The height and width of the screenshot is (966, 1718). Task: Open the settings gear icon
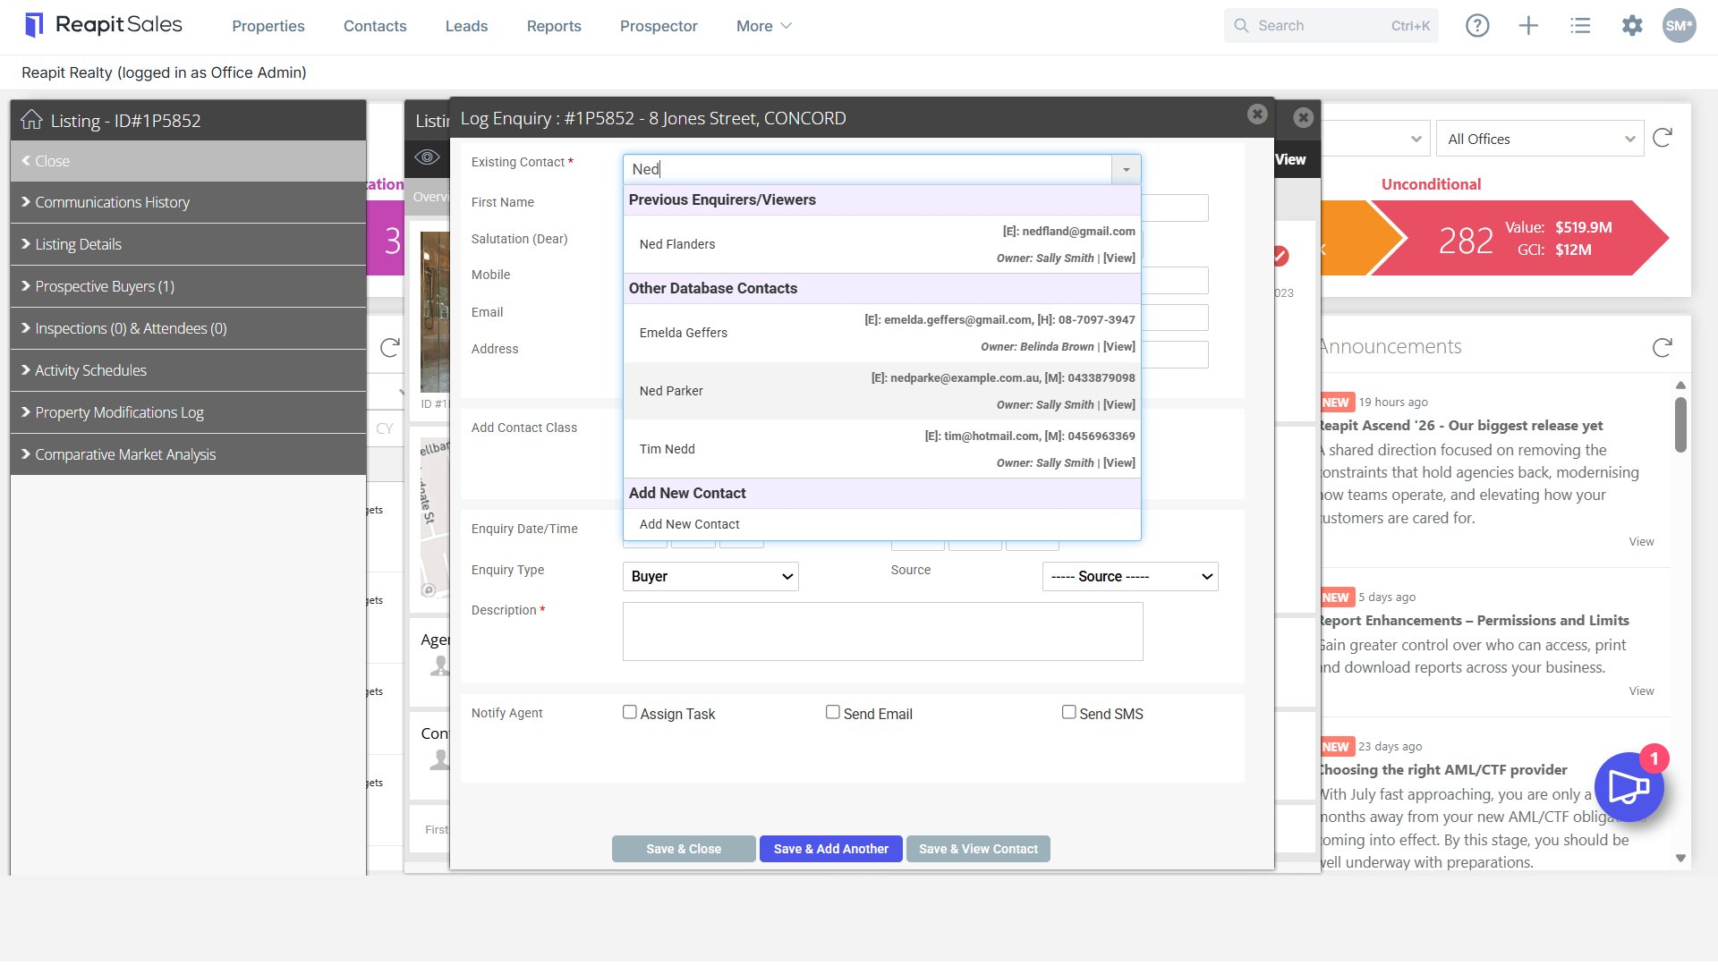point(1632,26)
